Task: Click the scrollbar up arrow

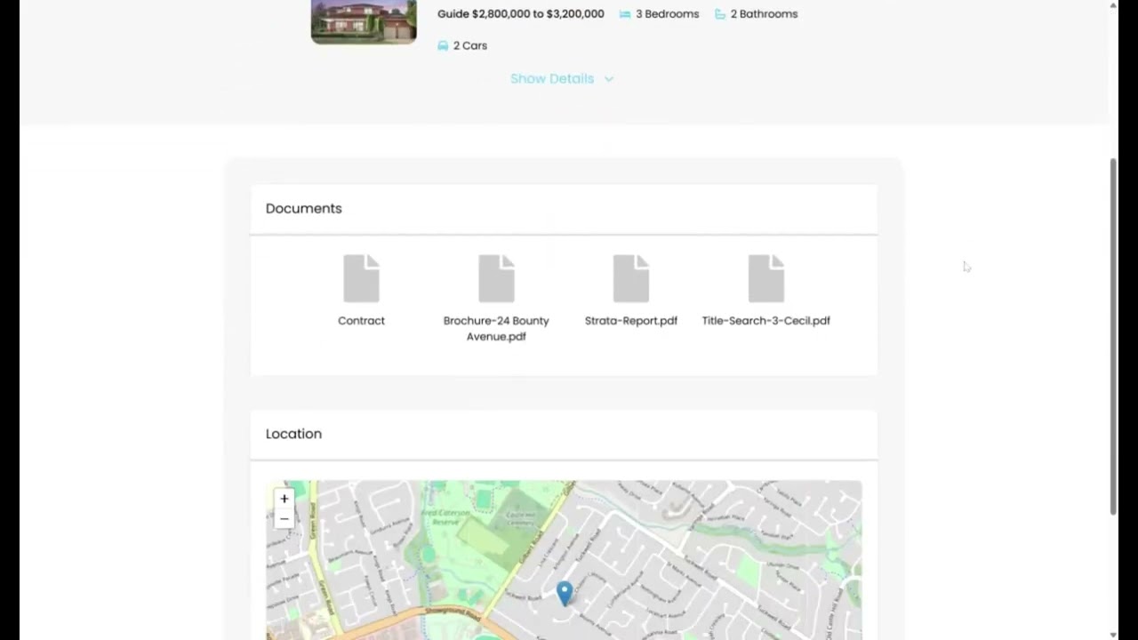Action: pos(1113,4)
